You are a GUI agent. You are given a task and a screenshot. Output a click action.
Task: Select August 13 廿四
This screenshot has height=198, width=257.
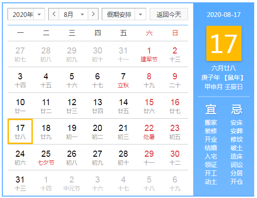[x=98, y=106]
